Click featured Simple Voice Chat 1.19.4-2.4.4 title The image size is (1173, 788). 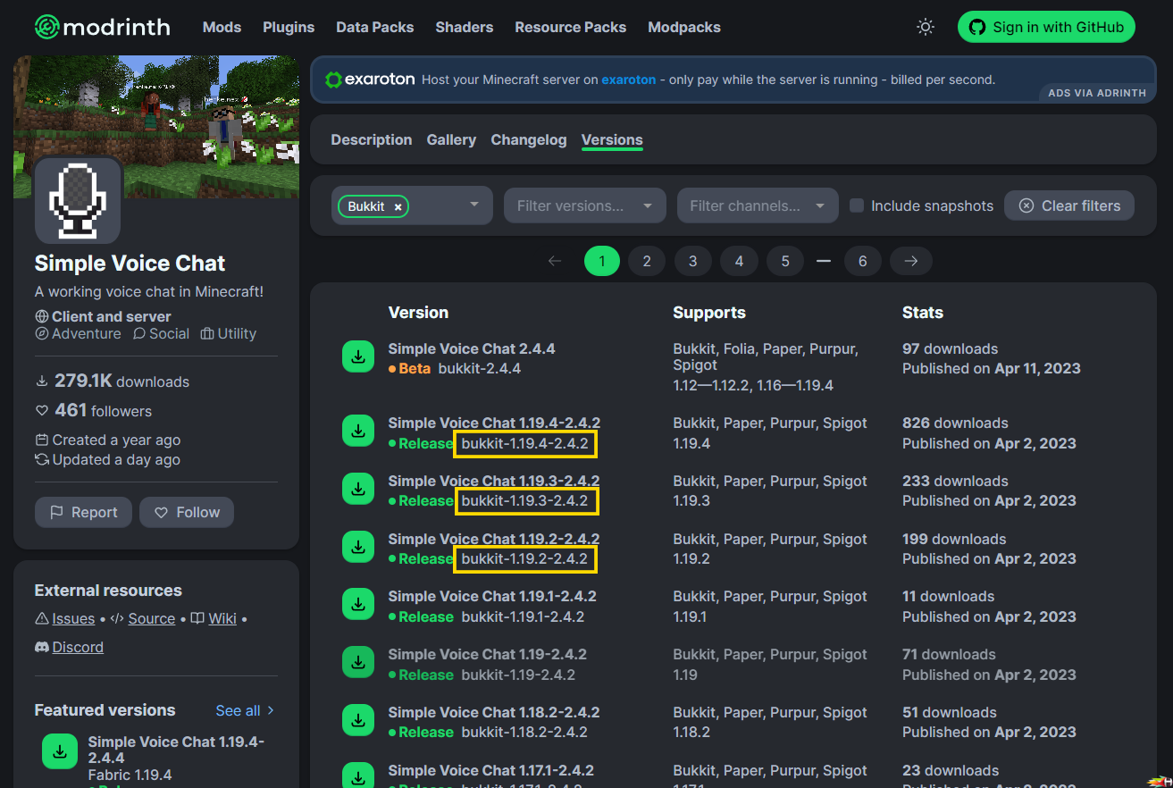(x=176, y=750)
